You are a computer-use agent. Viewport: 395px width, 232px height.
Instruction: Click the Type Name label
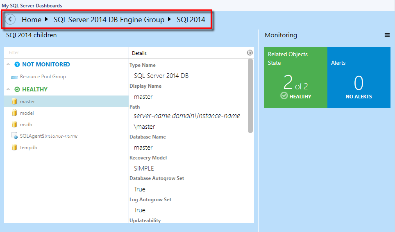(142, 65)
